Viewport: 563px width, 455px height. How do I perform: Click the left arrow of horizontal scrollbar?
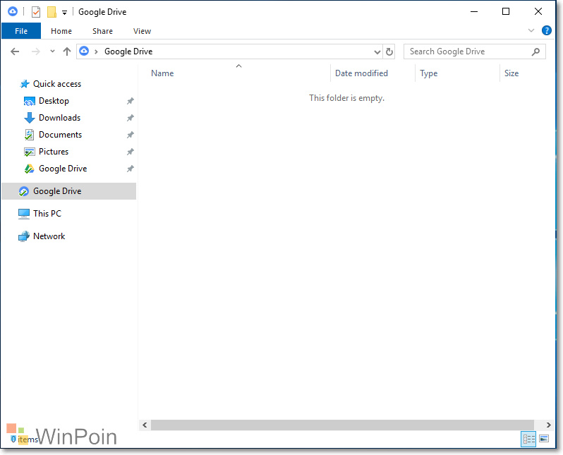click(x=145, y=425)
